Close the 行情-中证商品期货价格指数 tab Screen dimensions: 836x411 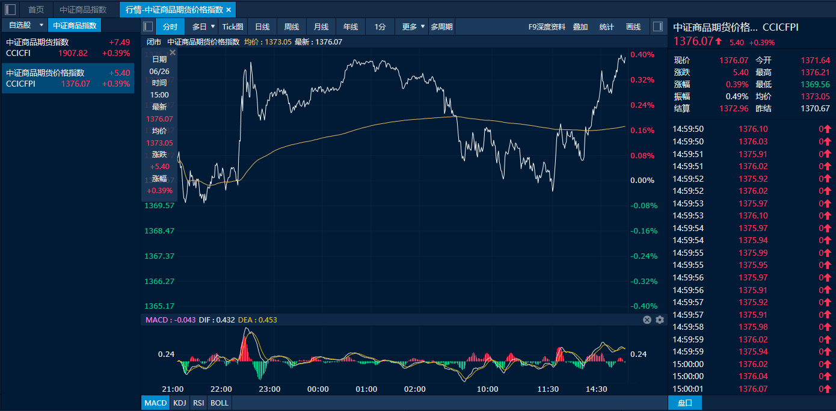coord(229,10)
